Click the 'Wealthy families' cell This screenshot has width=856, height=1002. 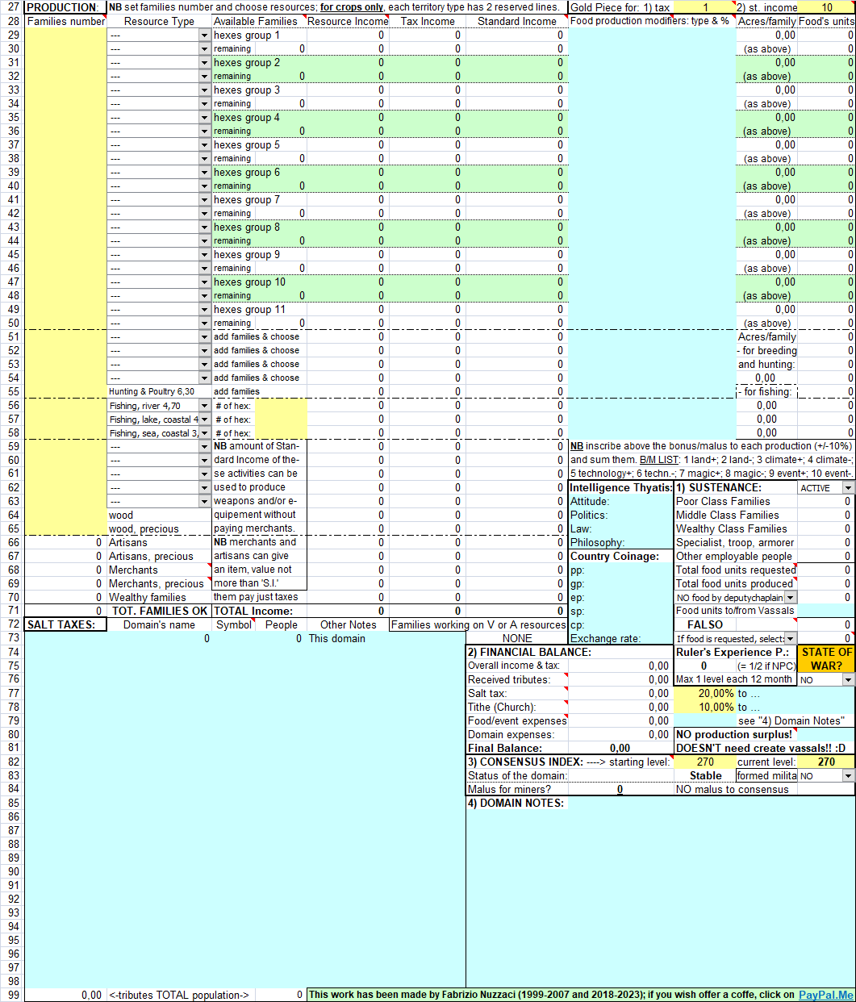pyautogui.click(x=160, y=598)
